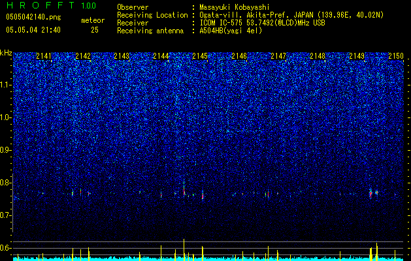Click the 0.6 kHz axis label
The width and height of the screenshot is (411, 261).
6,248
